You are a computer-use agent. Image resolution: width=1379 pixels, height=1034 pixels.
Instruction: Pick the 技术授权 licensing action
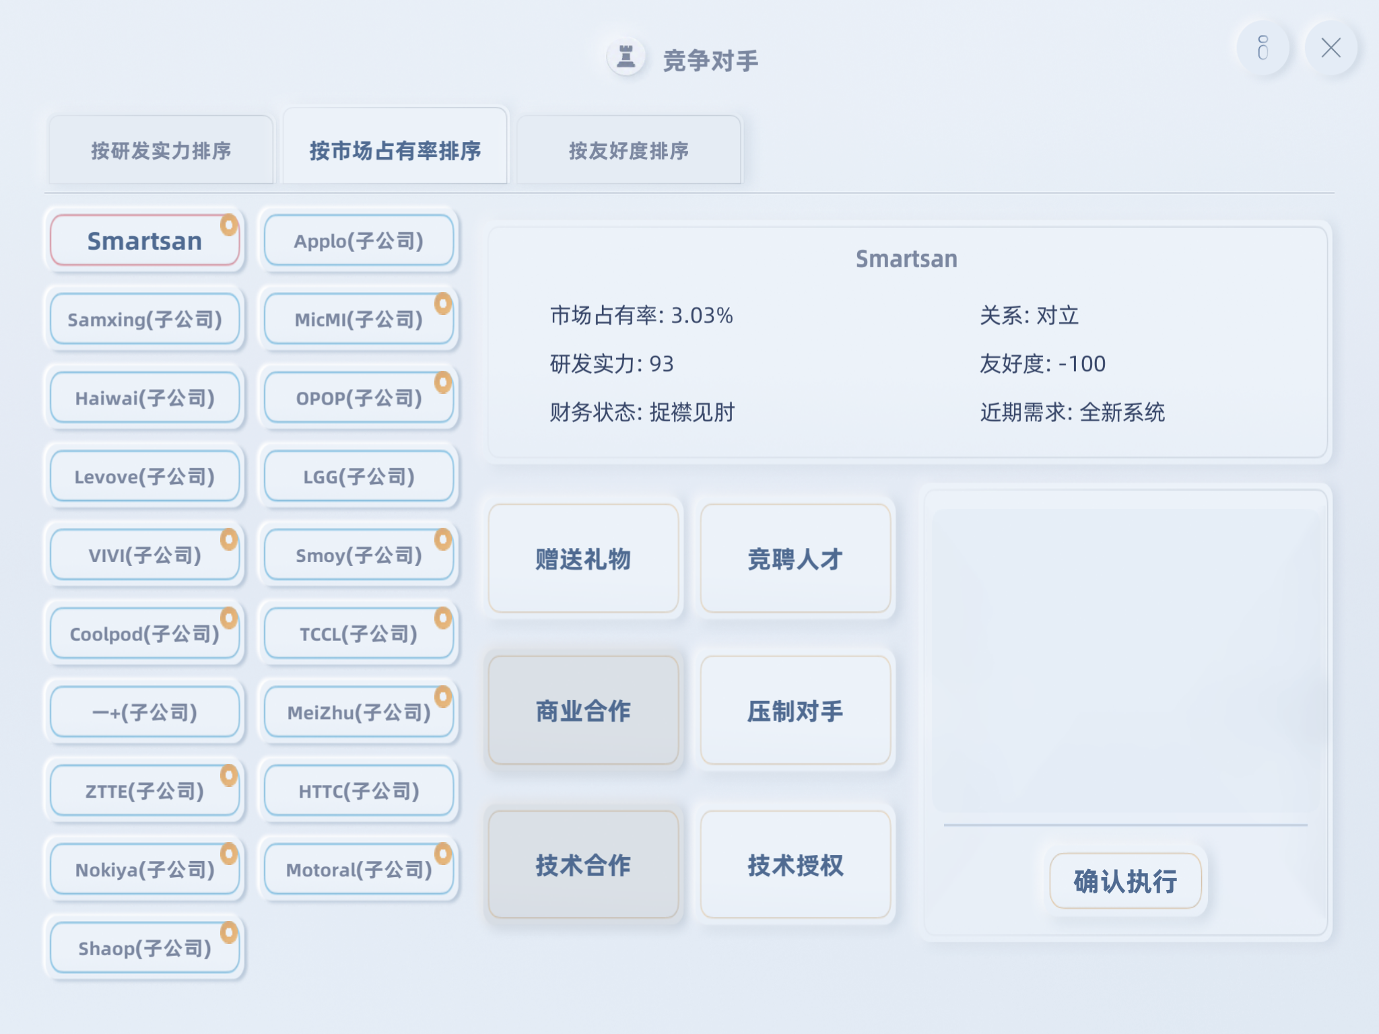coord(795,865)
